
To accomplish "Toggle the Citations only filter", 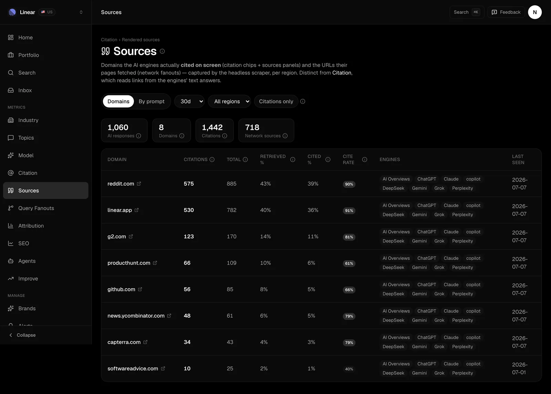I will (276, 101).
